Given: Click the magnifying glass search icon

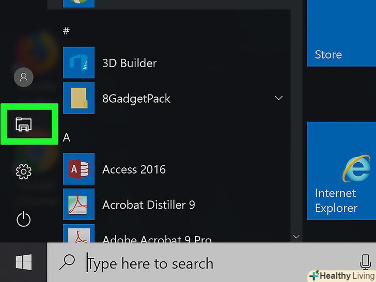Looking at the screenshot, I should (67, 263).
